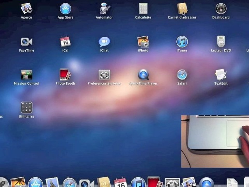Launch Safari from the Launchpad grid
This screenshot has width=249, height=187.
[x=182, y=75]
